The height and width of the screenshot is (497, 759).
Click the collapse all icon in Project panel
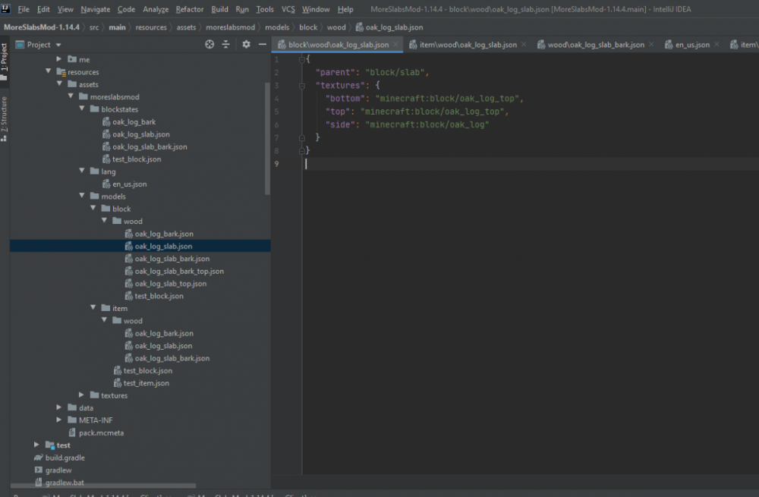tap(225, 45)
